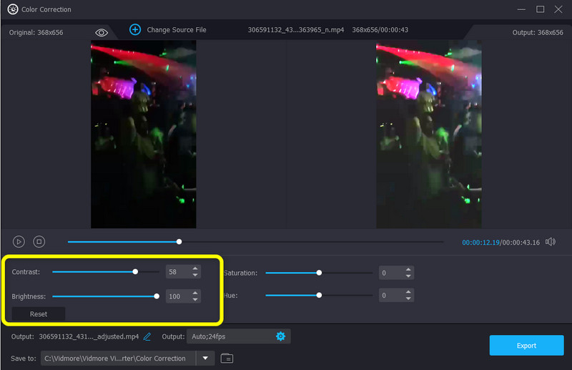Mute the audio with speaker icon
Viewport: 572px width, 370px height.
point(551,242)
